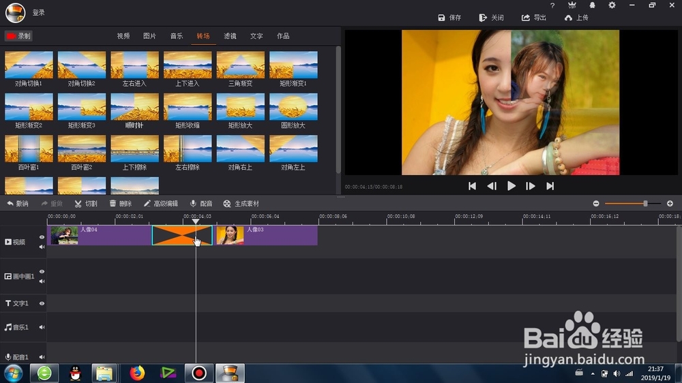682x383 pixels.
Task: Open 高级编辑 advanced editing
Action: pyautogui.click(x=160, y=204)
